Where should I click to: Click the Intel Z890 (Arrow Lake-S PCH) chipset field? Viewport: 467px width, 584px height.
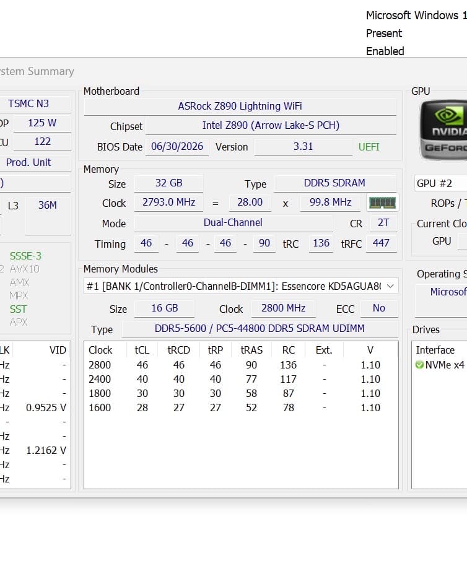[x=271, y=126]
